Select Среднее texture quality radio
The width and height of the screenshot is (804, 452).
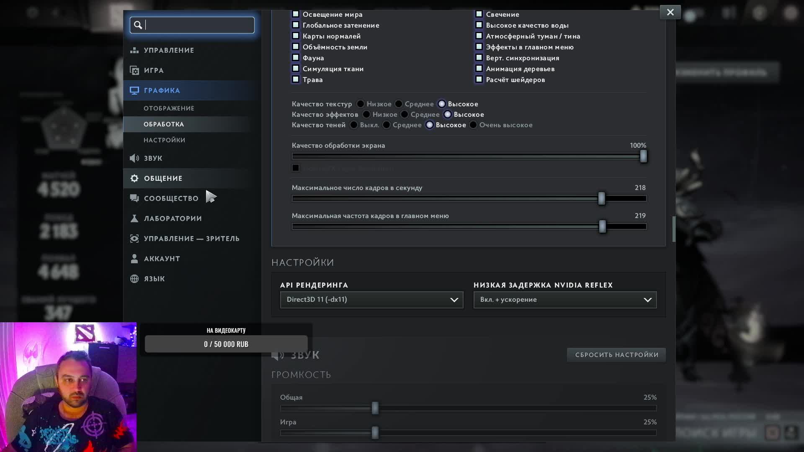[x=399, y=104]
